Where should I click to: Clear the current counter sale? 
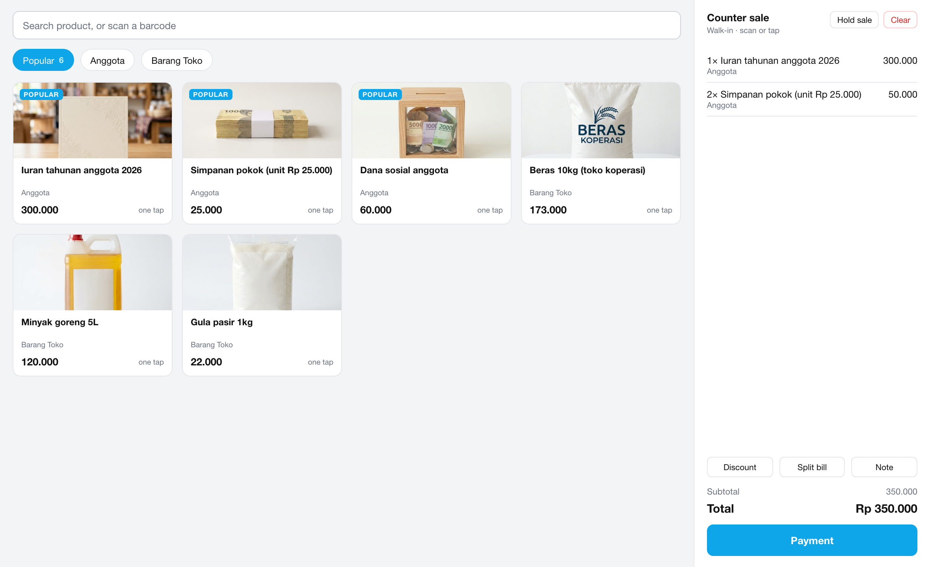click(x=900, y=20)
